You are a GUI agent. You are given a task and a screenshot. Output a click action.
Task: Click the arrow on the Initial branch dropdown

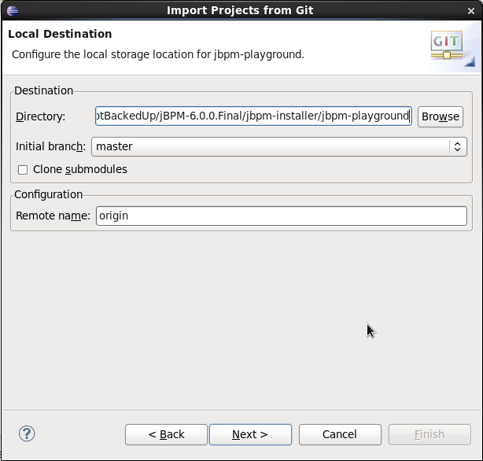[457, 146]
